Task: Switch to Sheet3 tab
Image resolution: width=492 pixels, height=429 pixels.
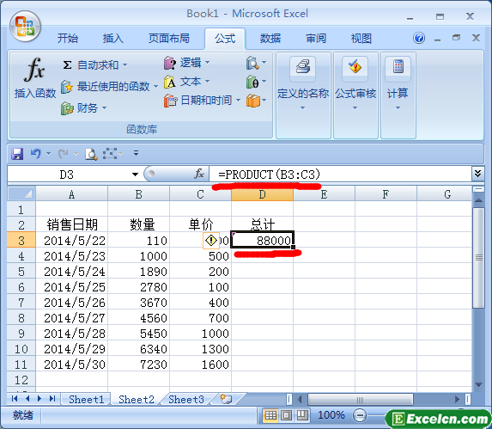Action: tap(186, 400)
